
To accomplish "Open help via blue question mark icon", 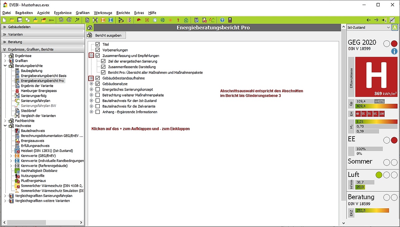I will [222, 20].
